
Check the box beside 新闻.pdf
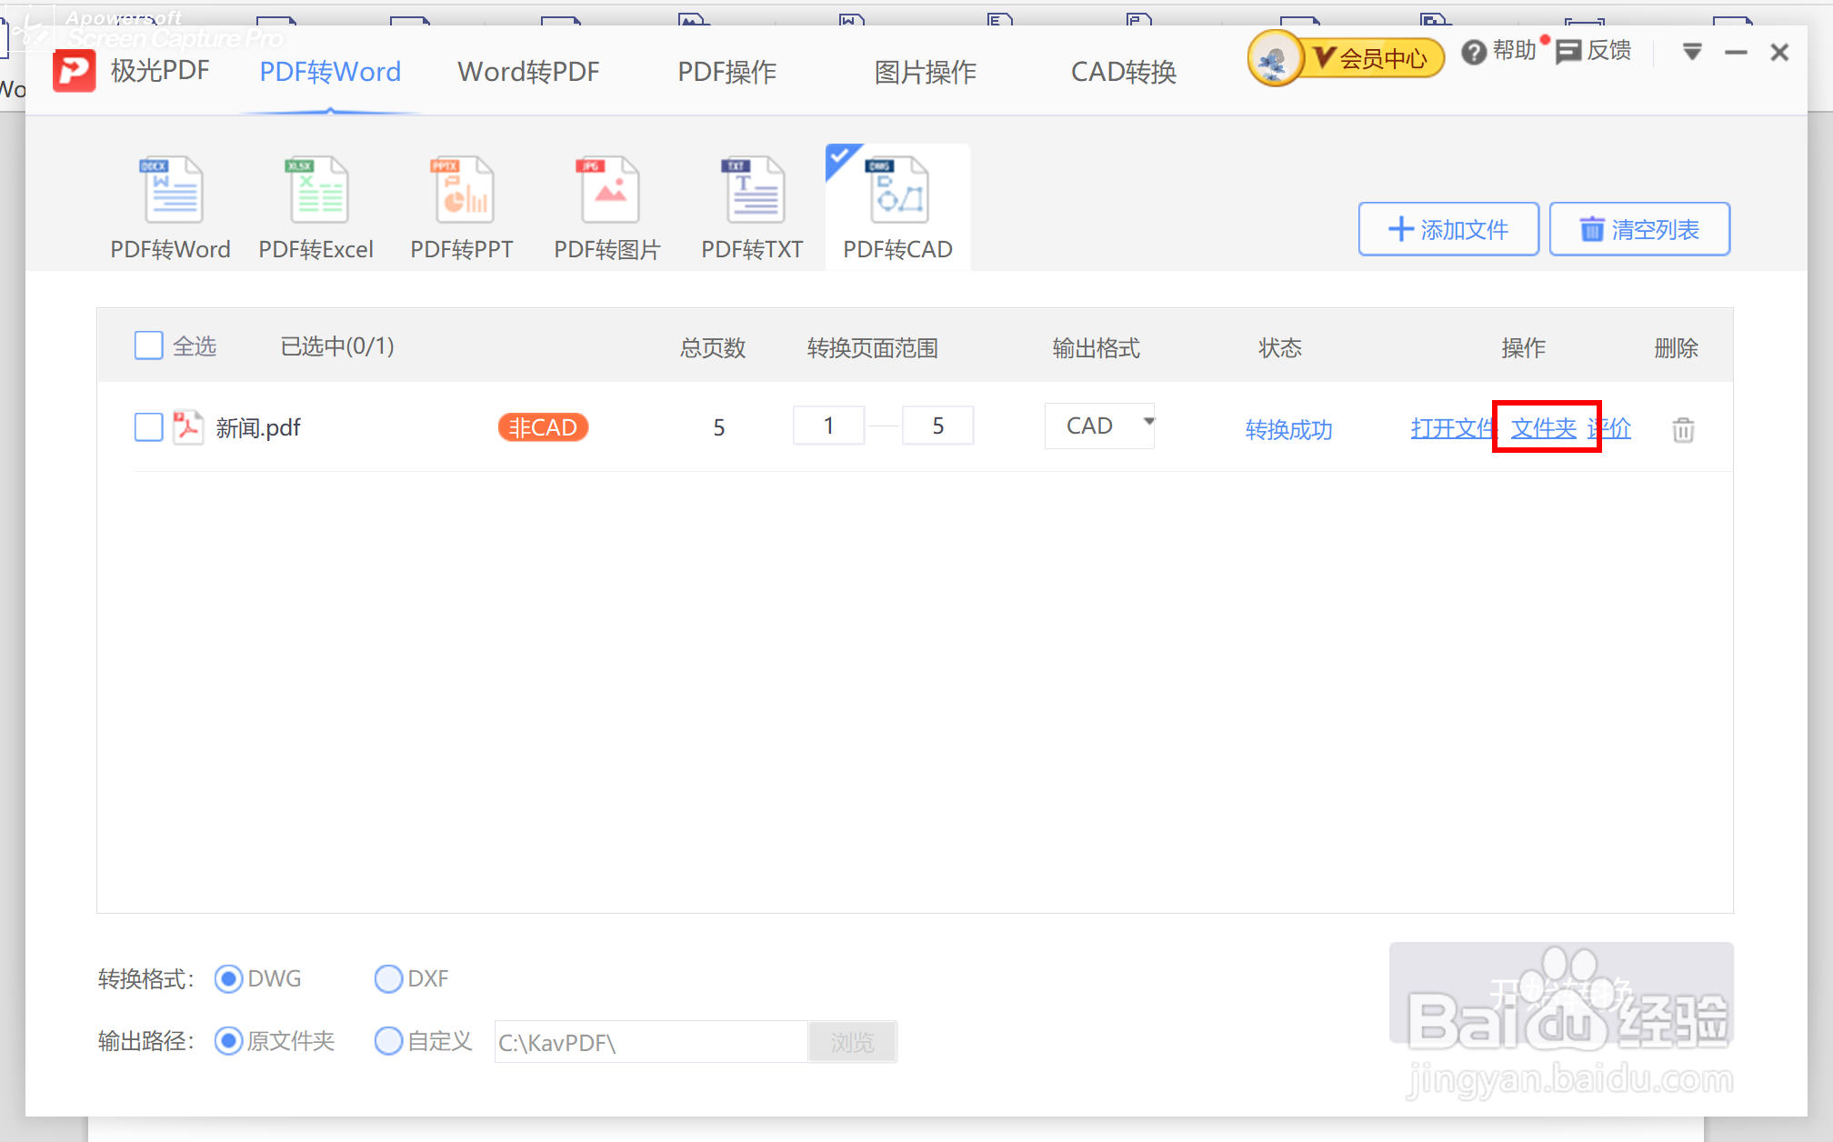pos(148,426)
